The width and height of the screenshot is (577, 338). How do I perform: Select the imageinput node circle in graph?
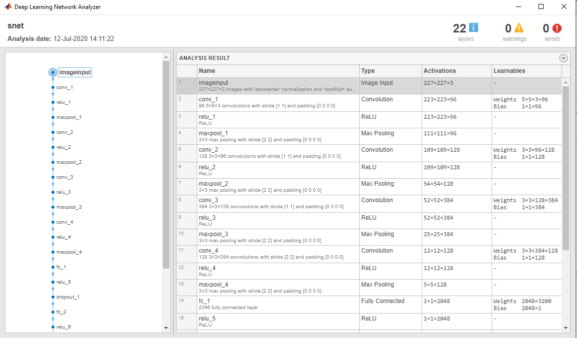click(53, 72)
